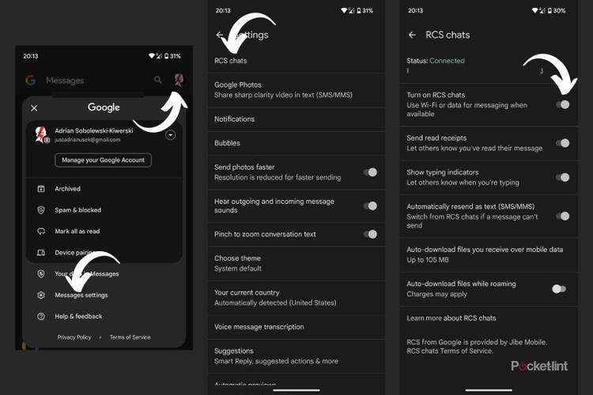593x395 pixels.
Task: Go back from RCS chats screen
Action: pyautogui.click(x=412, y=35)
